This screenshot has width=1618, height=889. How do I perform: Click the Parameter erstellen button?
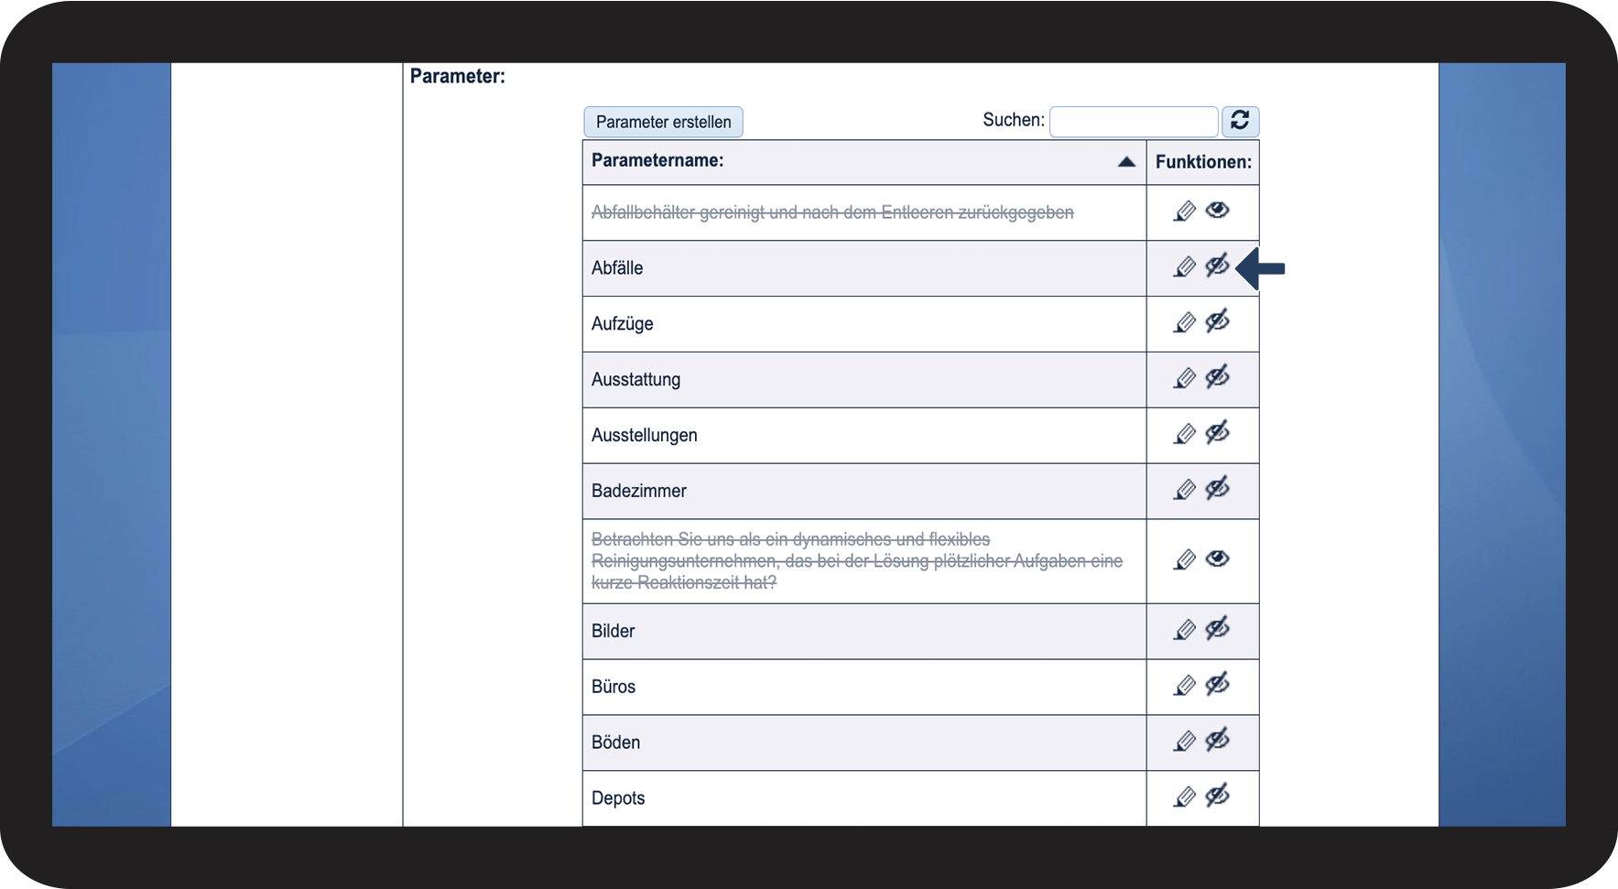click(663, 122)
